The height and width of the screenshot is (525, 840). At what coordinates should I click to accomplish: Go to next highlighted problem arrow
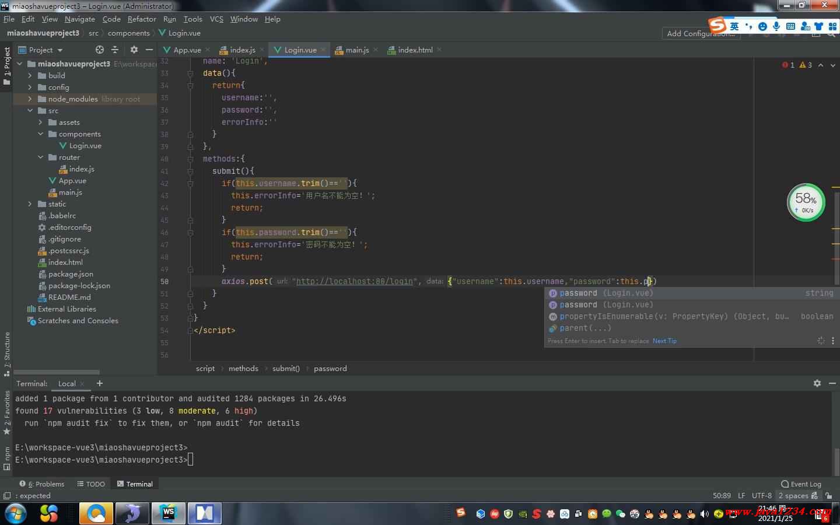coord(832,65)
